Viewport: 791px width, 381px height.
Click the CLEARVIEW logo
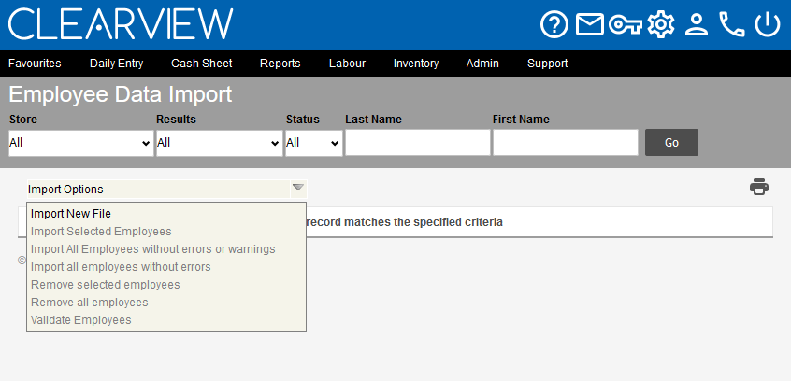coord(121,24)
